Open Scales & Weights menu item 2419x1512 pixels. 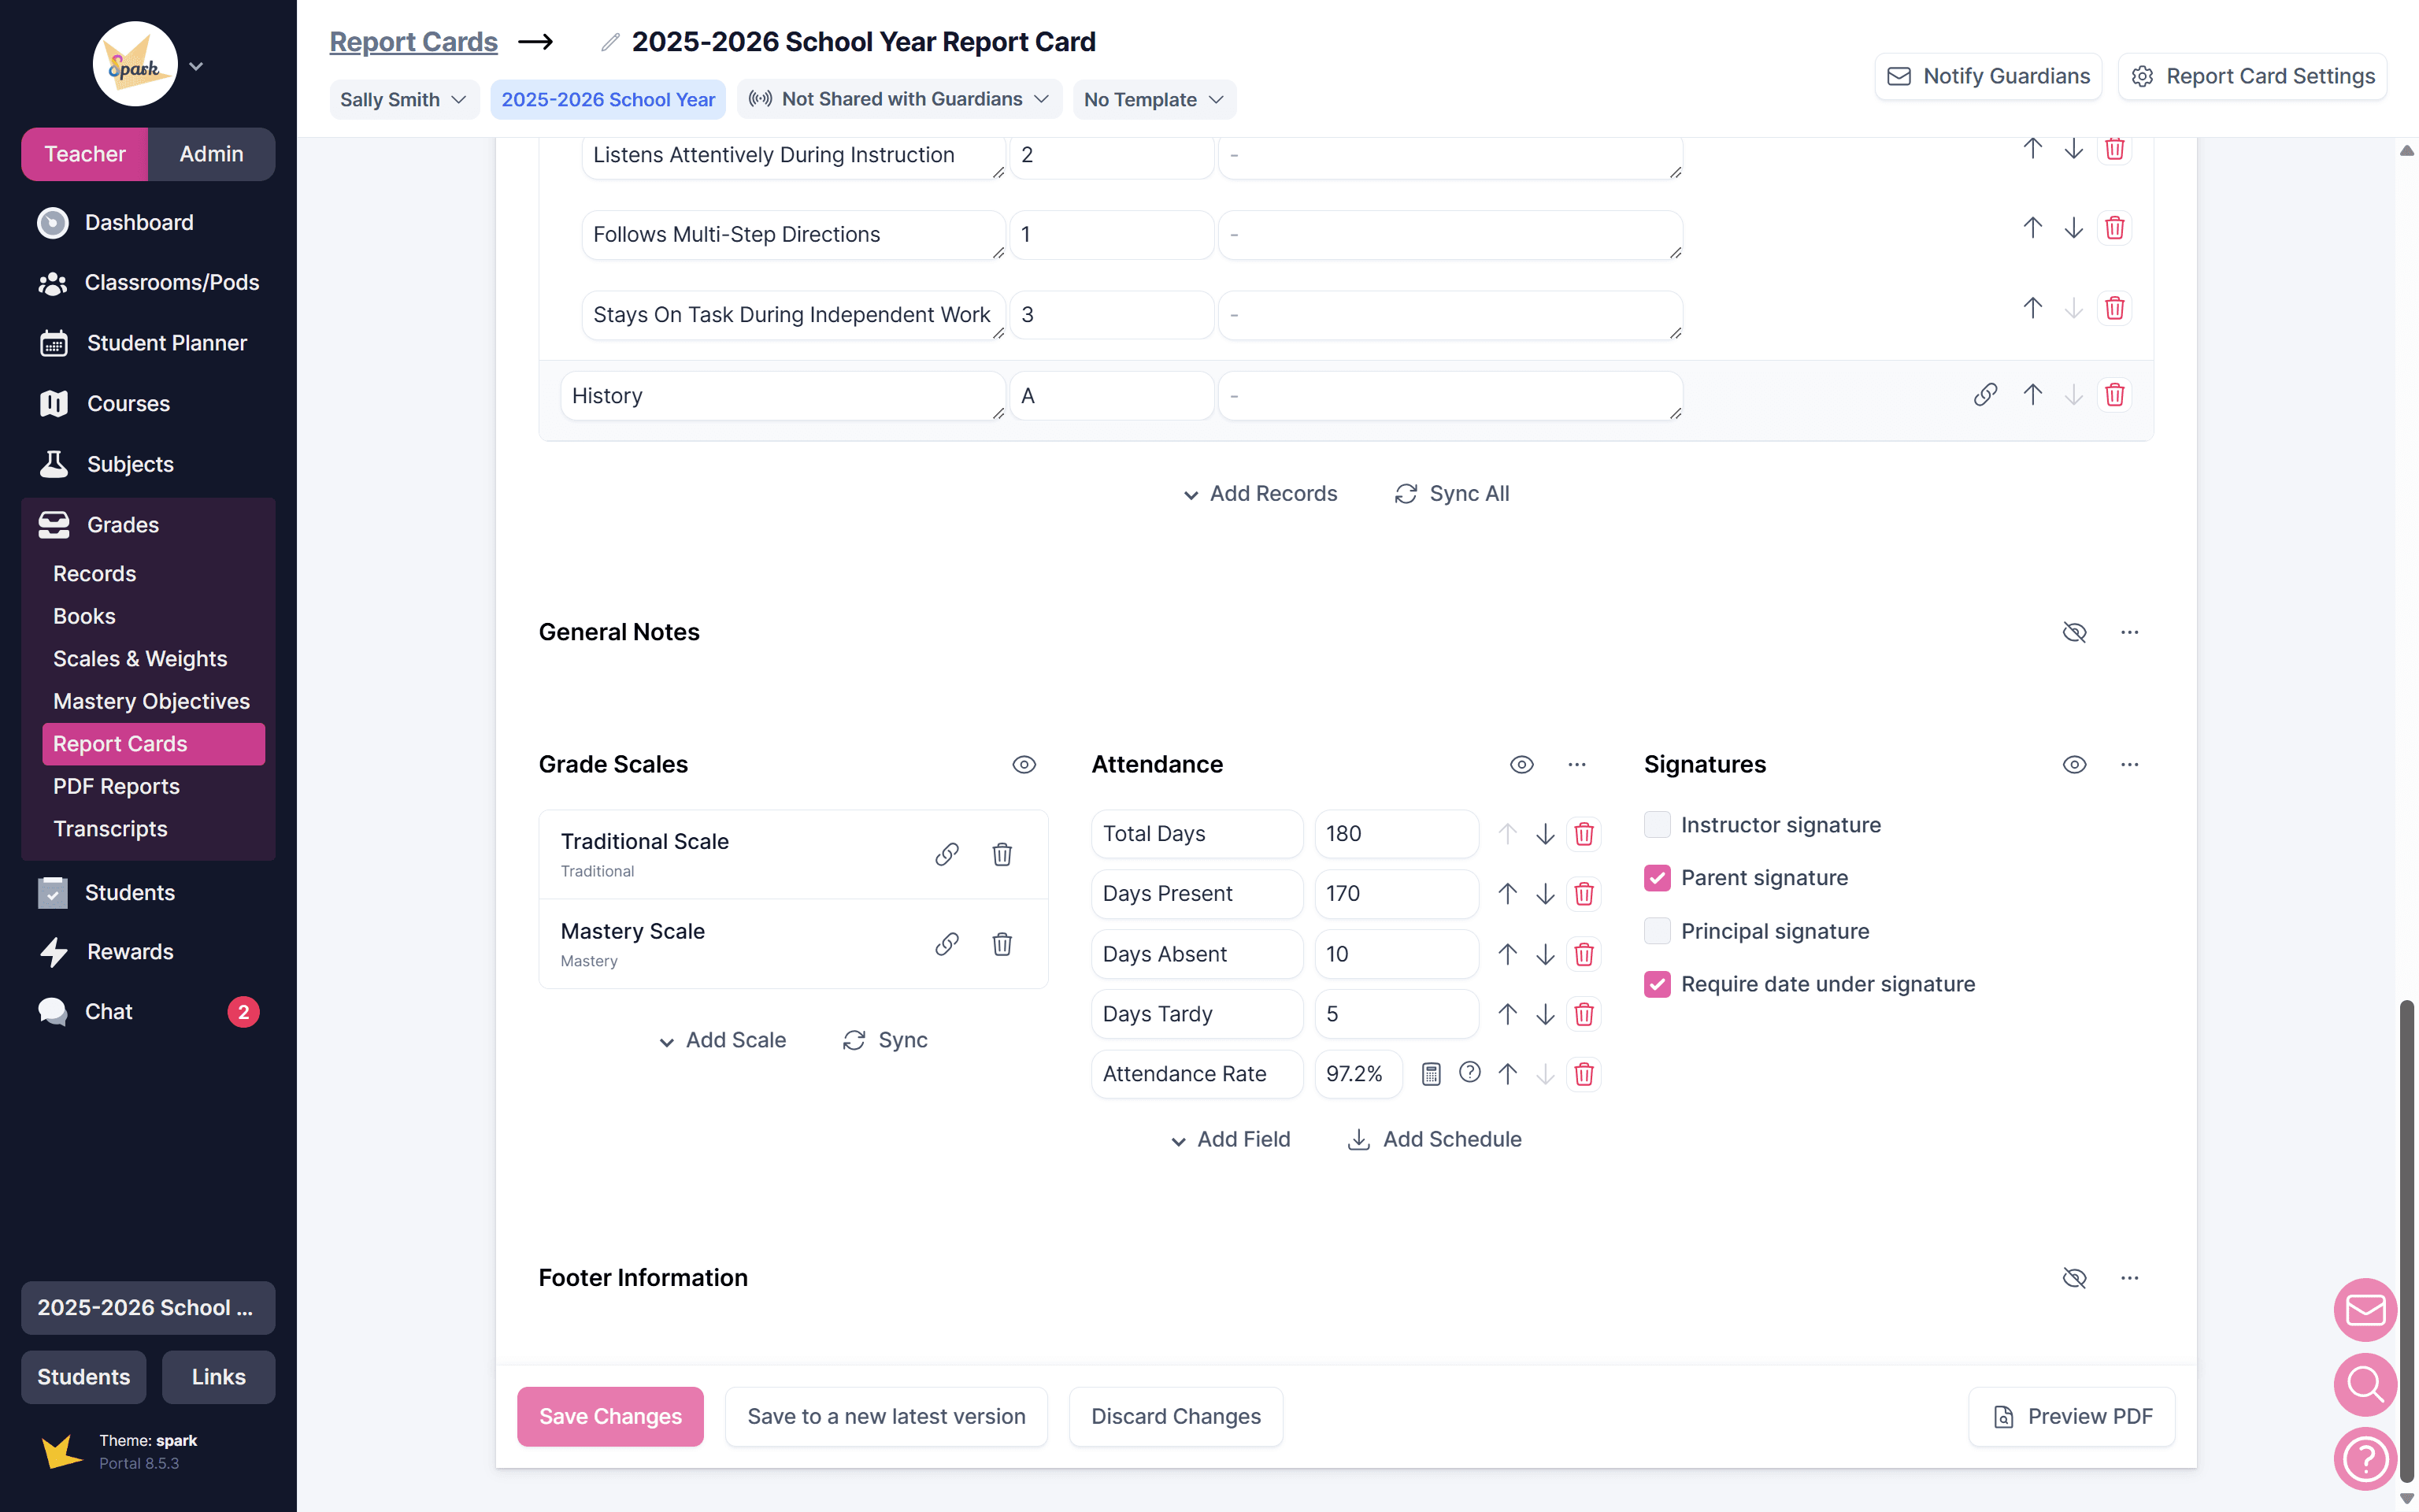point(140,659)
